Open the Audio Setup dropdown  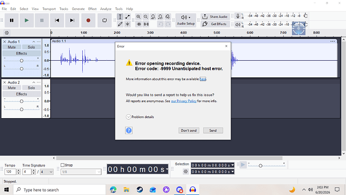click(x=186, y=20)
